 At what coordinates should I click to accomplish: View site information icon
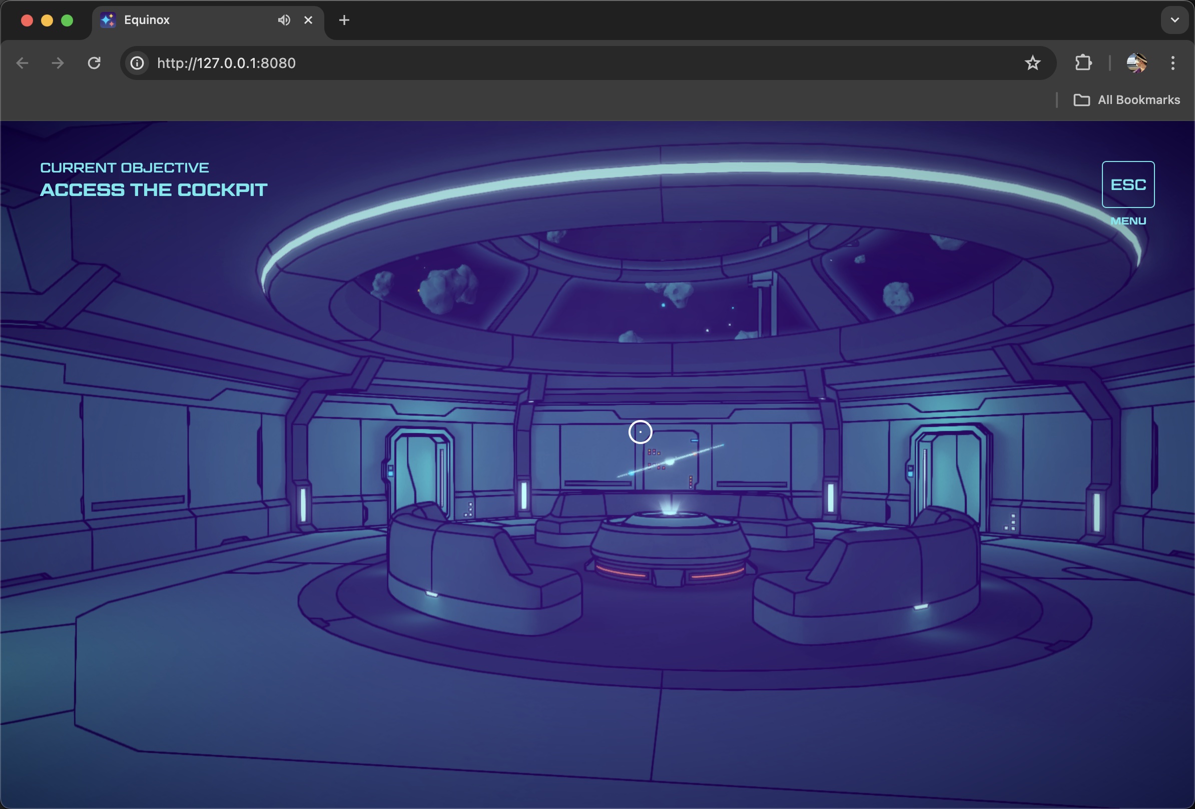pos(137,63)
